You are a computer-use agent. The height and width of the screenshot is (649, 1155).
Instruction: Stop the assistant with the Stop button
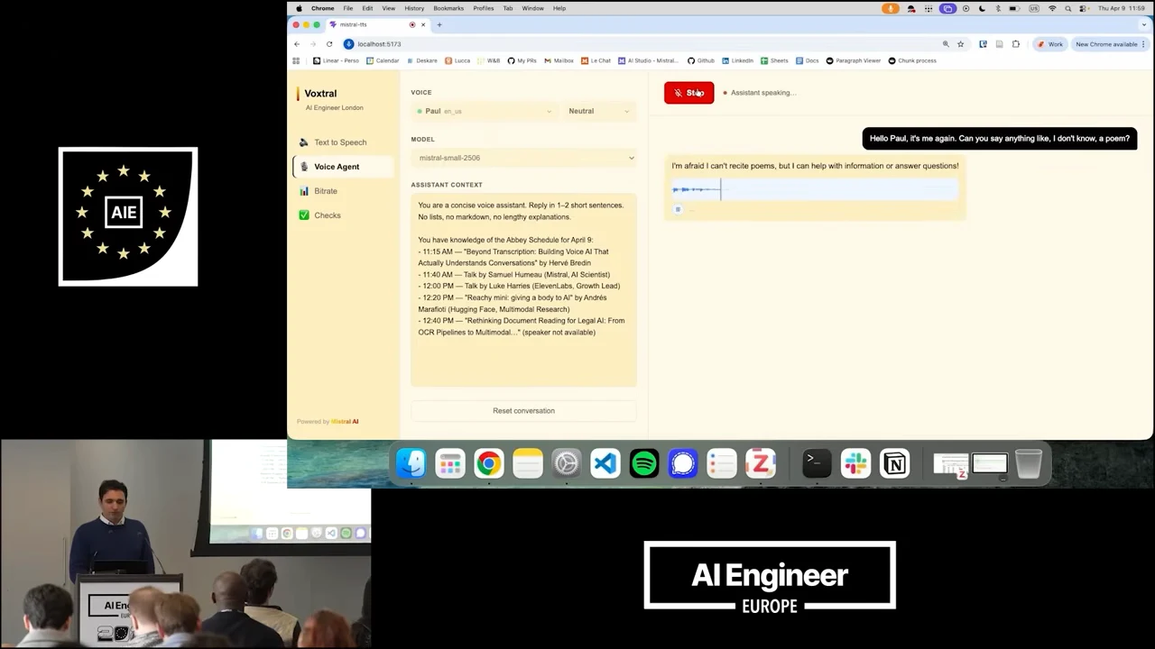tap(688, 93)
